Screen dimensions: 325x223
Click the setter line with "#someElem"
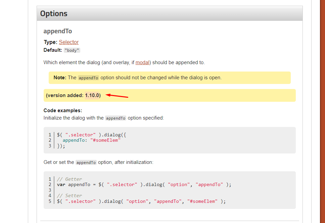(141, 202)
